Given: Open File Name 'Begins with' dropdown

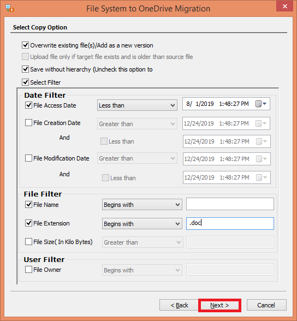Looking at the screenshot, I should coord(142,205).
